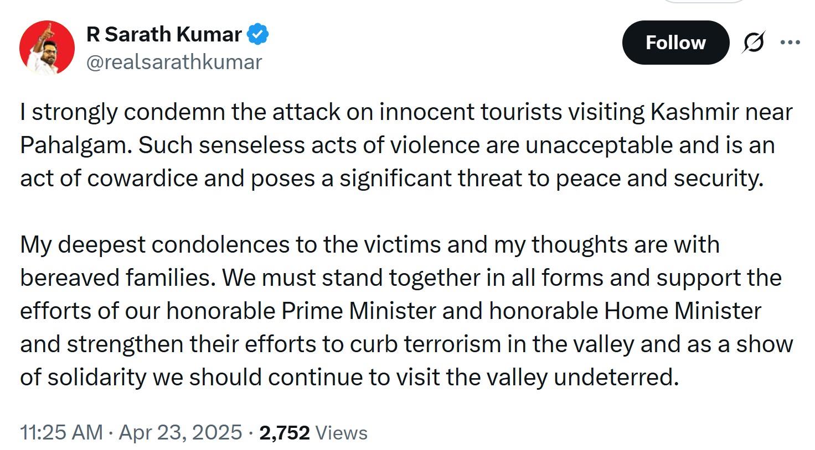Open the @realsarathkumar handle link
The width and height of the screenshot is (815, 450).
(174, 62)
